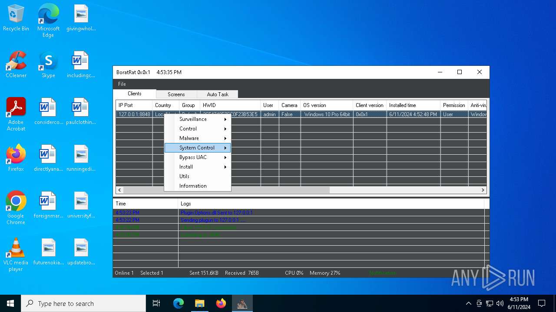This screenshot has width=556, height=312.
Task: Select the includingc... Word document
Action: (81, 65)
